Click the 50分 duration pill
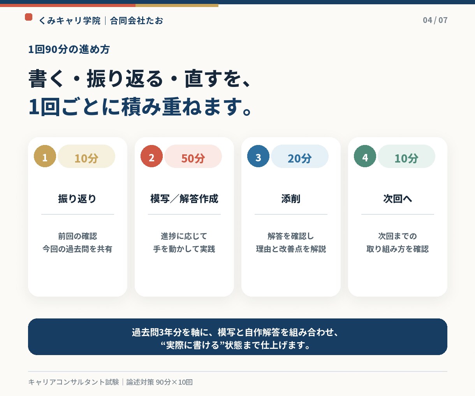Image resolution: width=475 pixels, height=396 pixels. (x=193, y=156)
